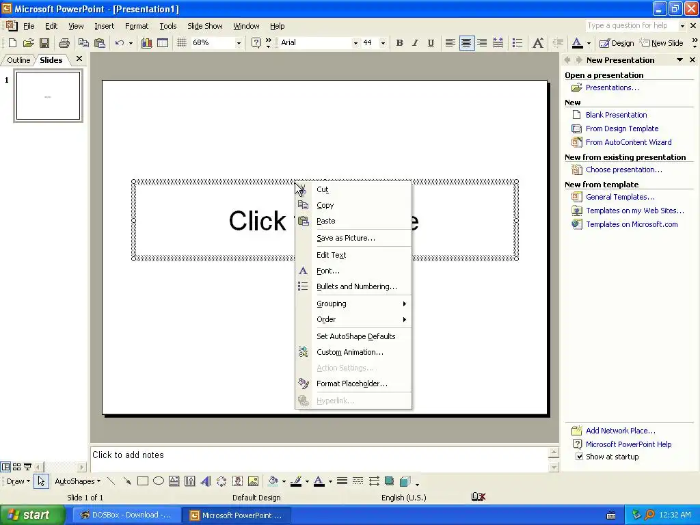Click the Fill Color paint bucket swatch

click(x=273, y=481)
